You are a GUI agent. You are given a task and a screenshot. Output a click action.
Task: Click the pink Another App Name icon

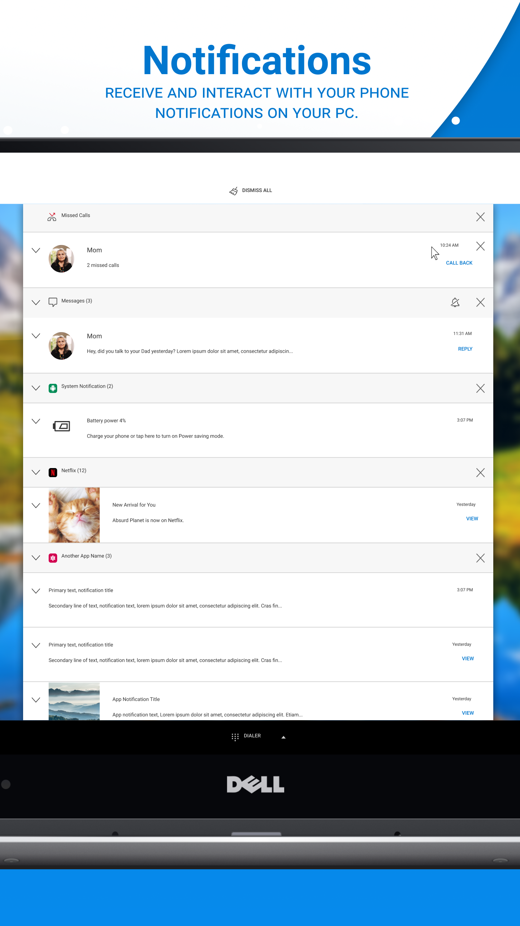53,558
